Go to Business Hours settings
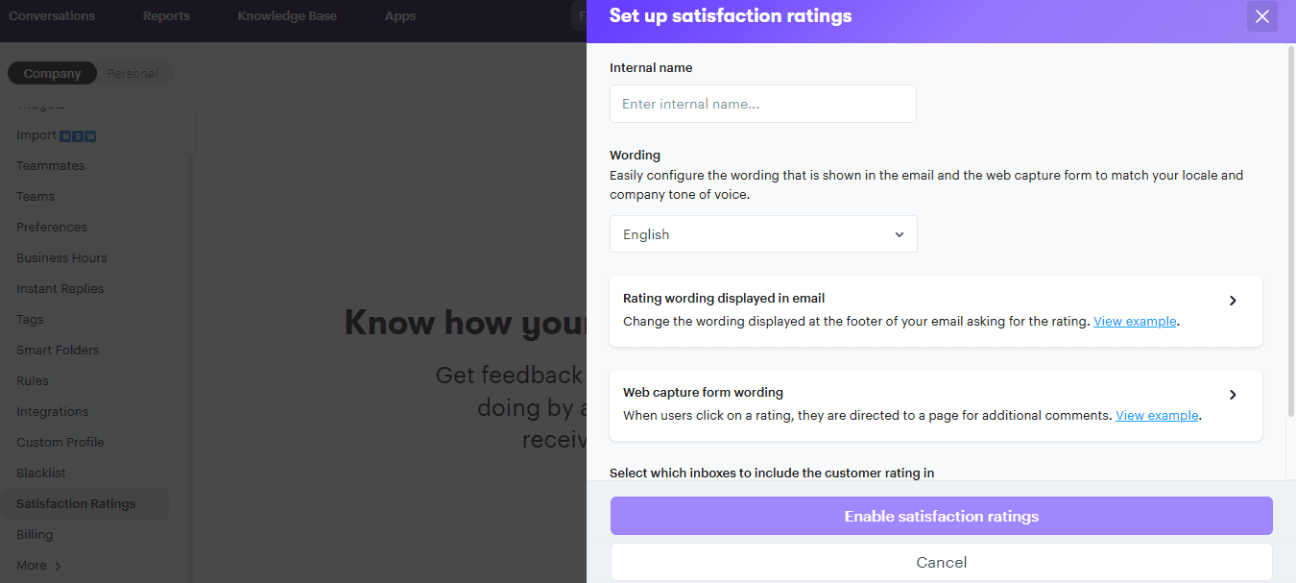 click(x=61, y=257)
